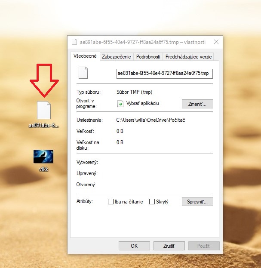
Task: Click the small file icon in title bar
Action: (x=75, y=42)
